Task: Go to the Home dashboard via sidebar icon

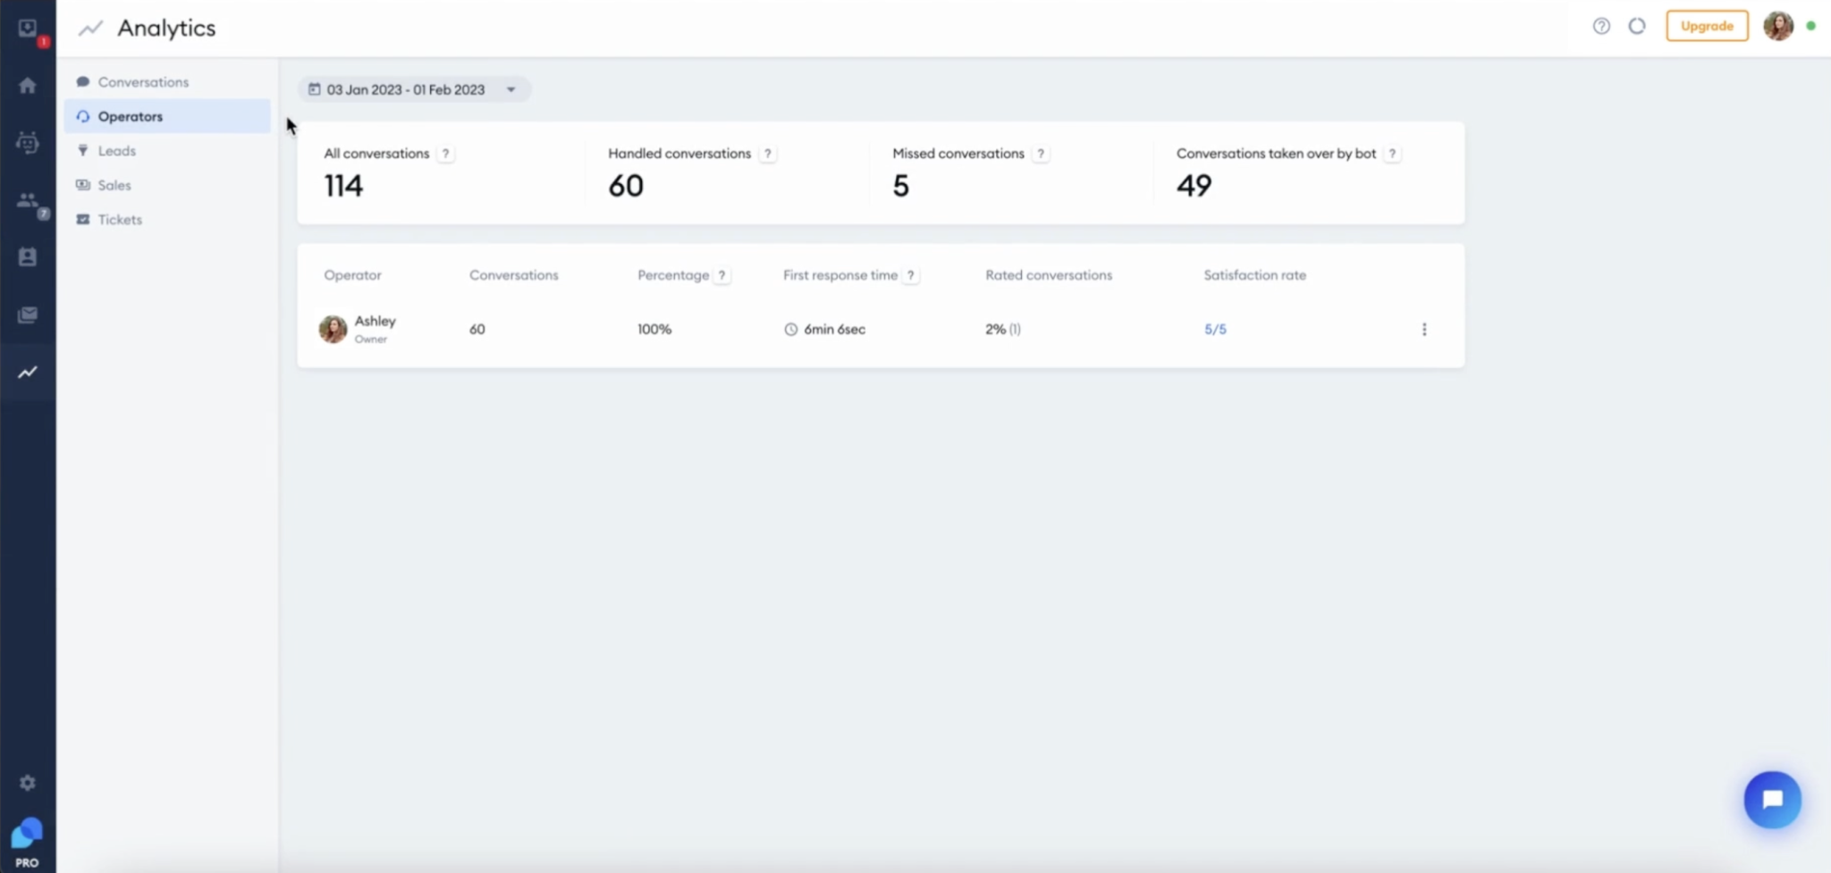Action: point(28,84)
